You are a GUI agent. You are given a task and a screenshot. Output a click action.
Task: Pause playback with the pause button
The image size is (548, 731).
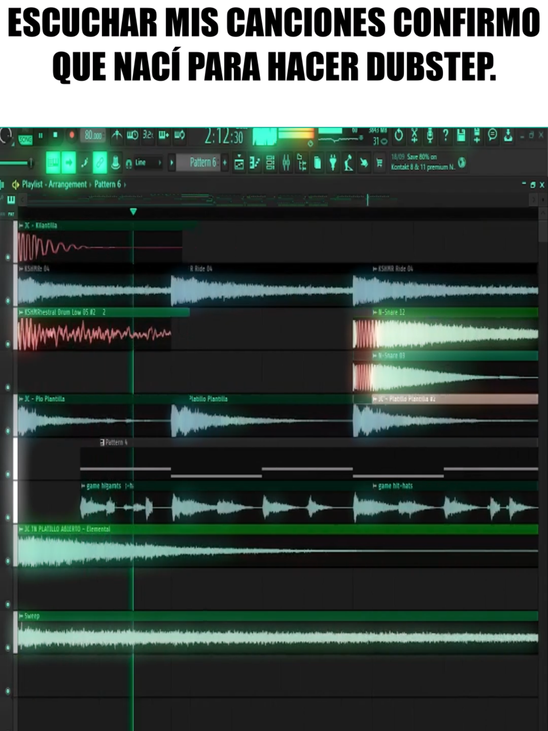(41, 136)
